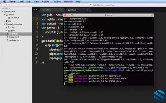Click the package.json file icon
This screenshot has width=166, height=103.
coord(7,40)
